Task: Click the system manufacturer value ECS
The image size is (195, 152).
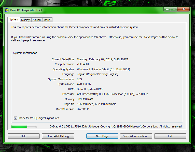Action: (x=79, y=79)
